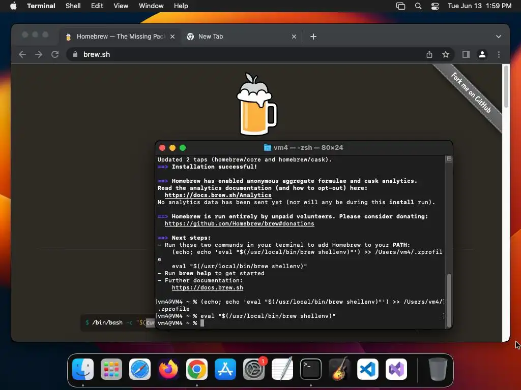Open TextEdit from the Dock
Image resolution: width=521 pixels, height=390 pixels.
click(x=282, y=369)
